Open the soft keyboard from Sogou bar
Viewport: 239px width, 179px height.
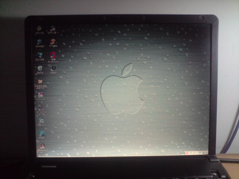(200, 153)
